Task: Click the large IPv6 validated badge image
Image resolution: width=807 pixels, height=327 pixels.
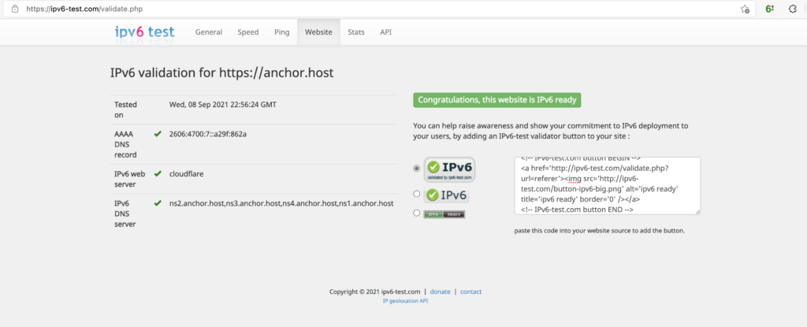Action: pyautogui.click(x=449, y=169)
